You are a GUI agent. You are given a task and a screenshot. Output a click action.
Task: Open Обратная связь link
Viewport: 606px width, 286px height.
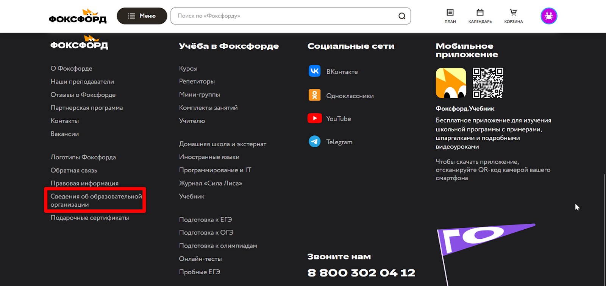[x=74, y=170]
